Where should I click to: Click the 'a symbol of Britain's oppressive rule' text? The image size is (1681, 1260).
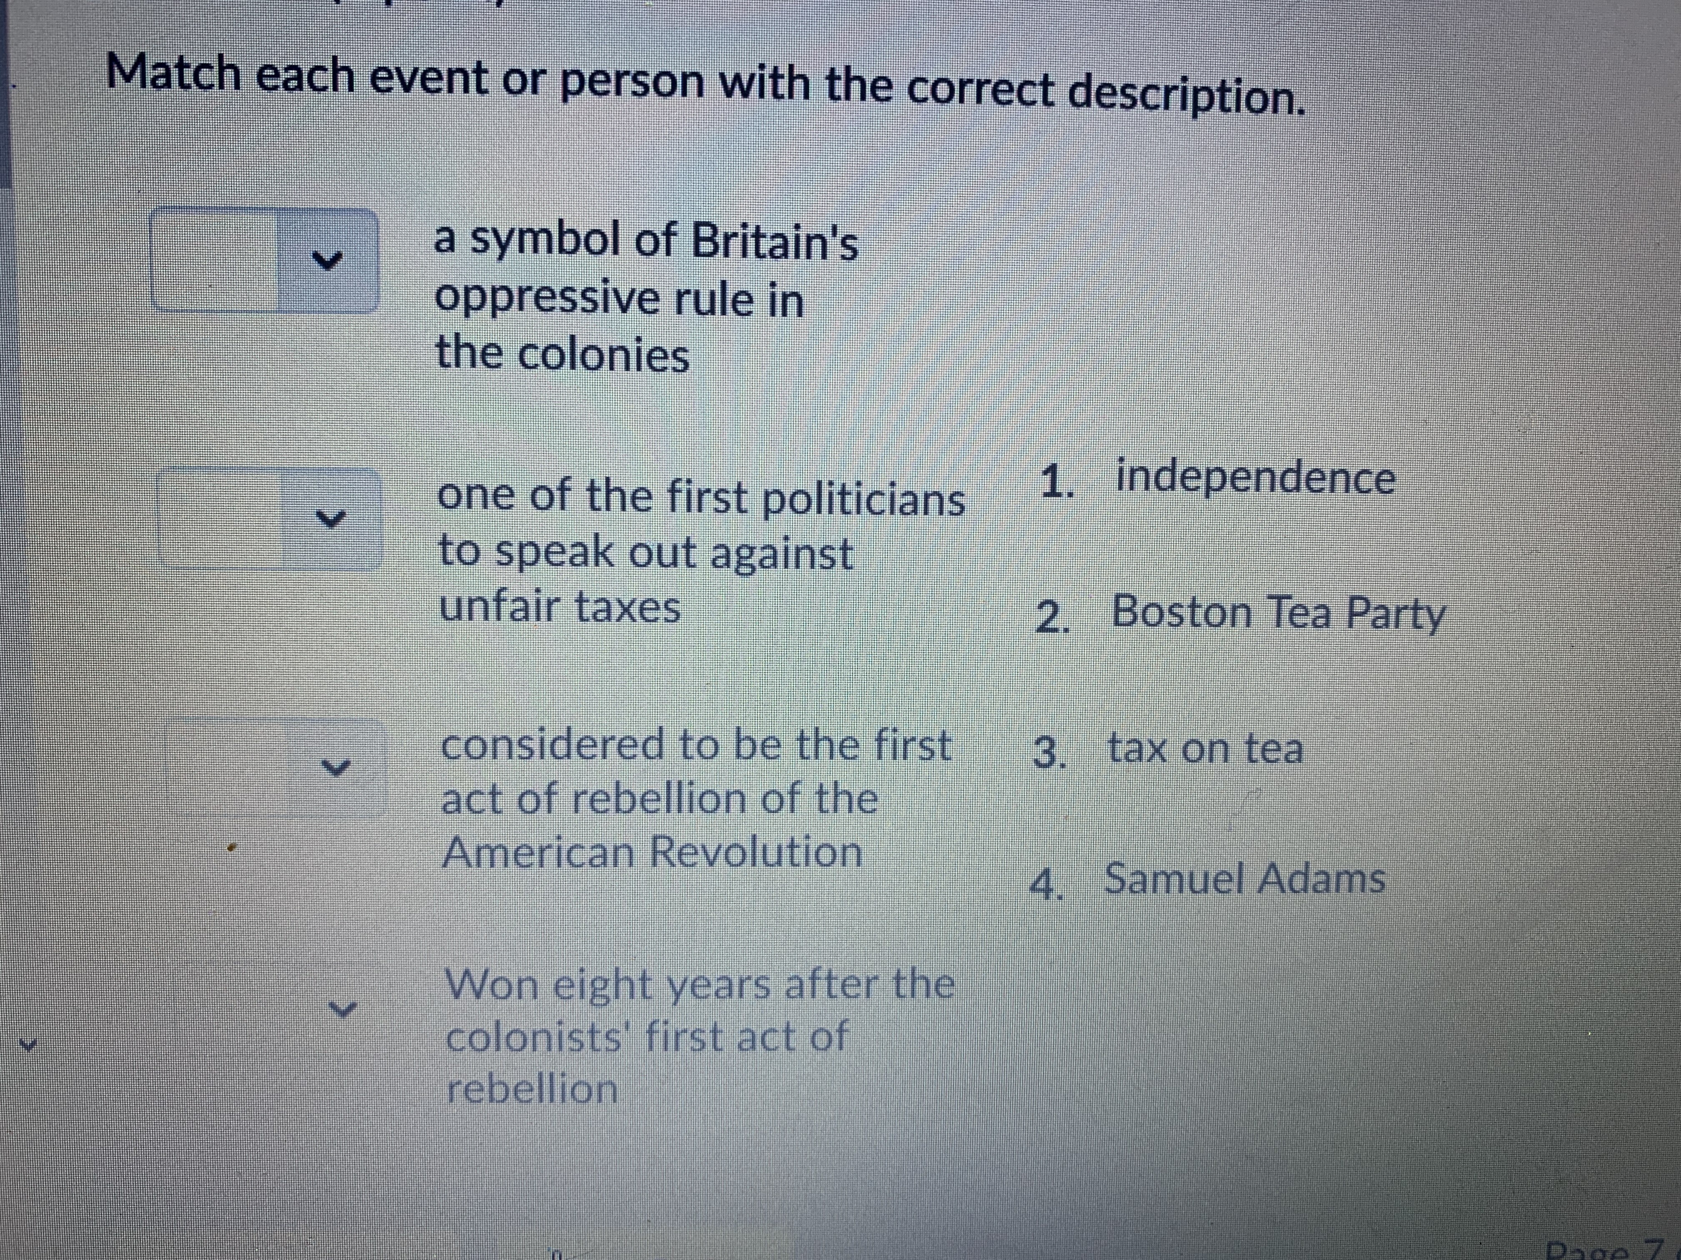point(645,298)
